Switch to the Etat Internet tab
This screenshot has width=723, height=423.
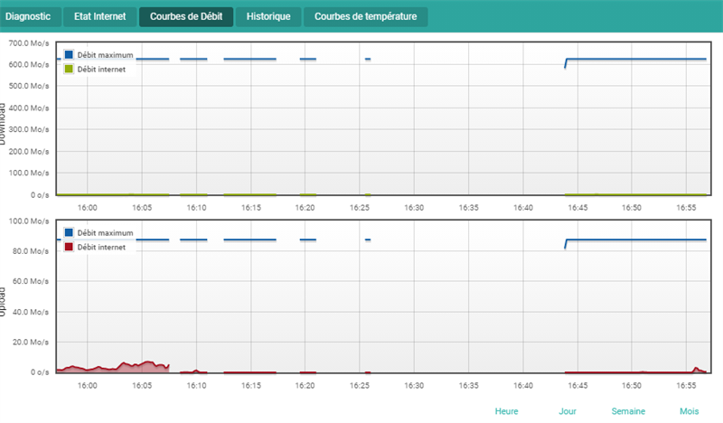pyautogui.click(x=100, y=16)
